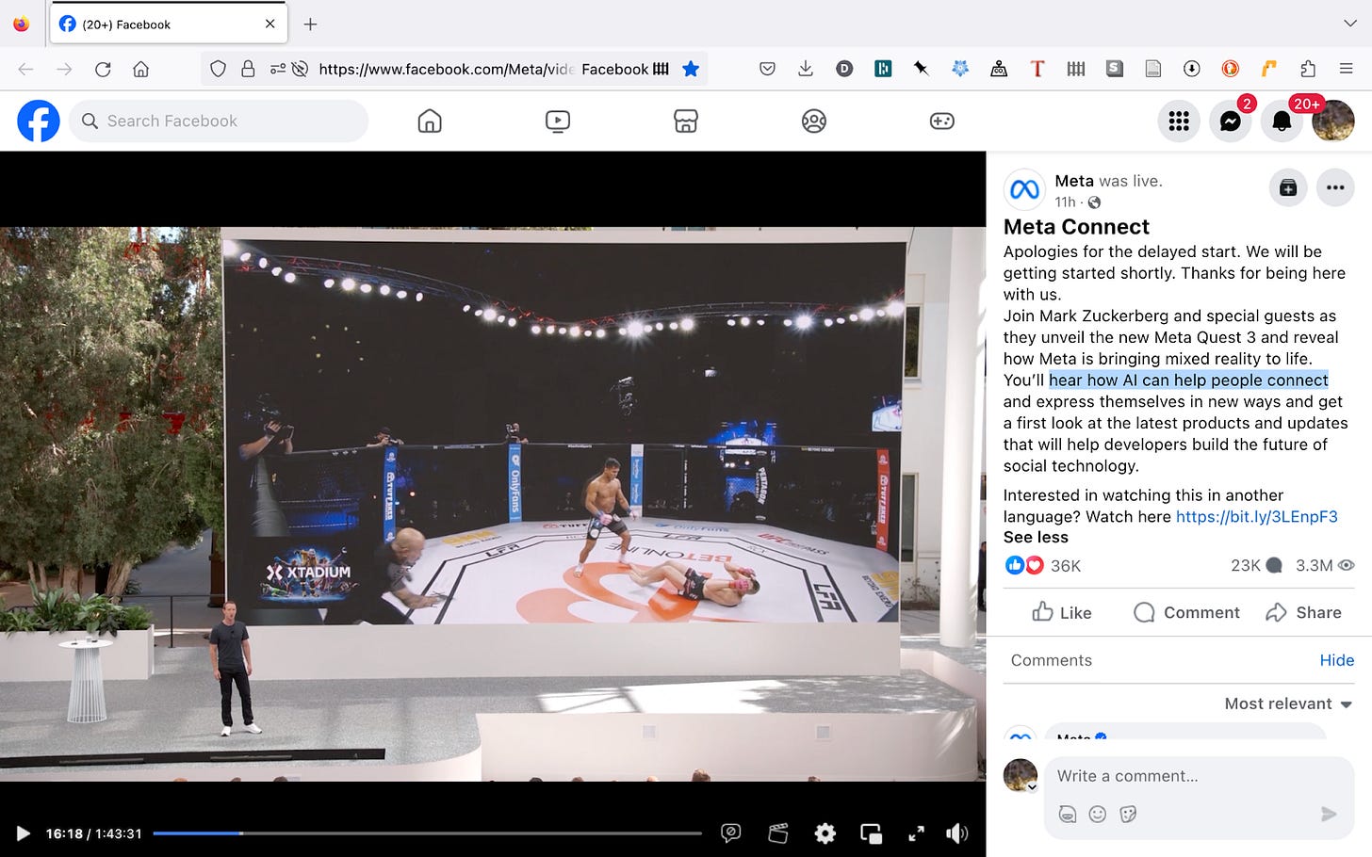
Task: Open video settings gear
Action: (825, 833)
